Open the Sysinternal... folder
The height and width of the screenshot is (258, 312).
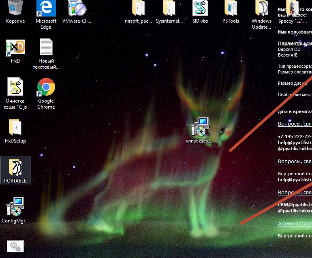click(169, 12)
